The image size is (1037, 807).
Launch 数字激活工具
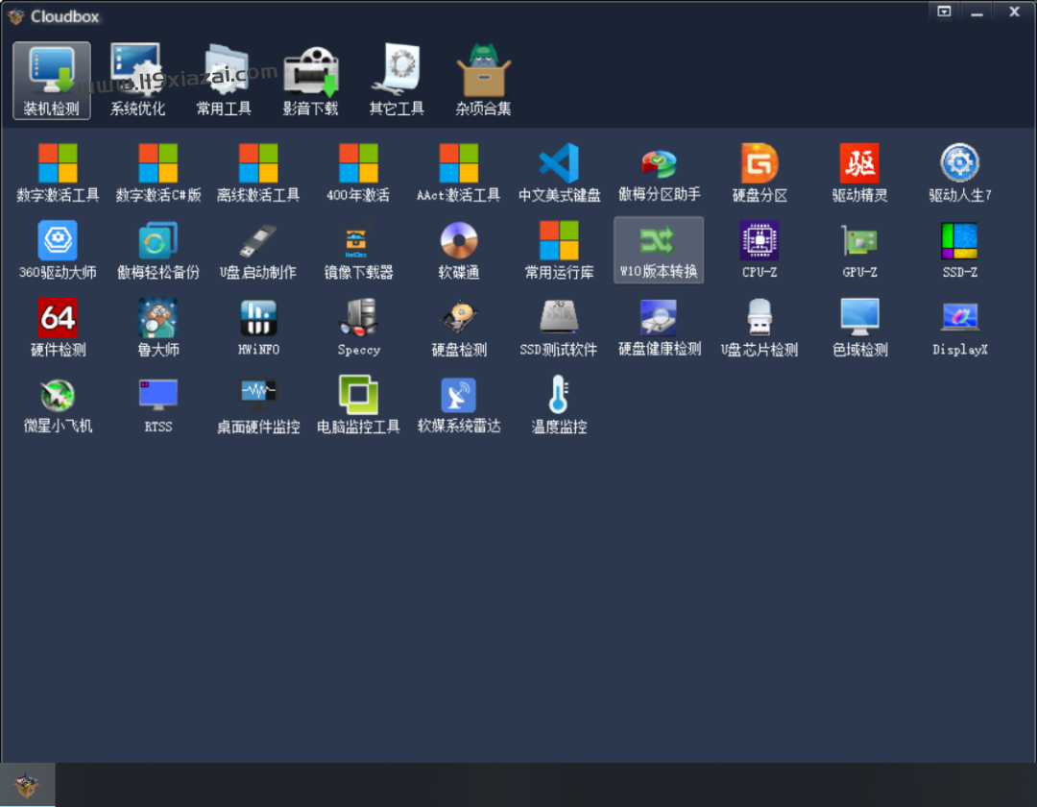tap(59, 173)
